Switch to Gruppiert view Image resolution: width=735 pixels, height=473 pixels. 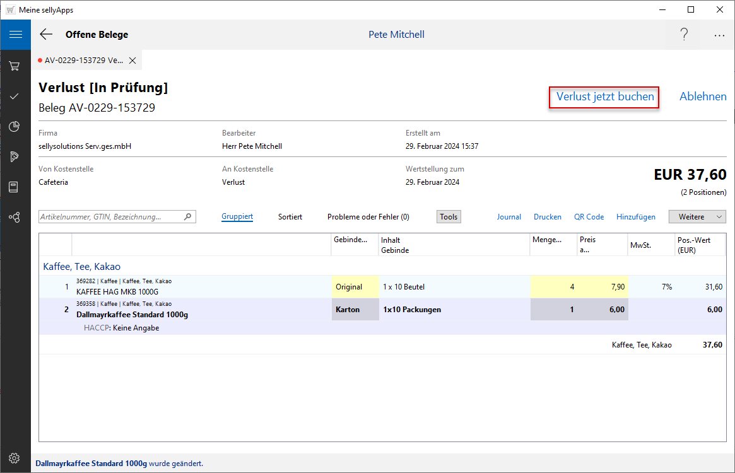[x=237, y=216]
